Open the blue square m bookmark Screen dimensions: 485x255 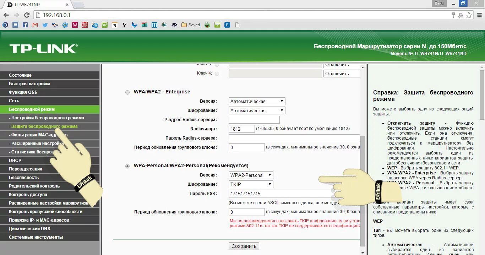(154, 25)
